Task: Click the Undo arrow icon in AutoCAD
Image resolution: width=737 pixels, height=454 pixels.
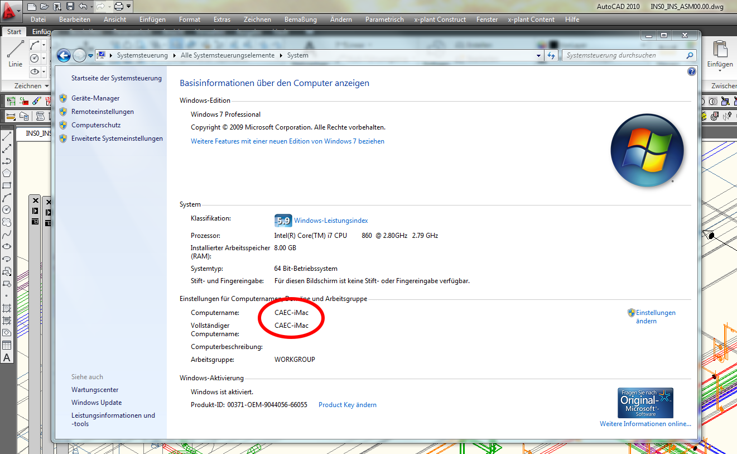Action: pyautogui.click(x=83, y=7)
